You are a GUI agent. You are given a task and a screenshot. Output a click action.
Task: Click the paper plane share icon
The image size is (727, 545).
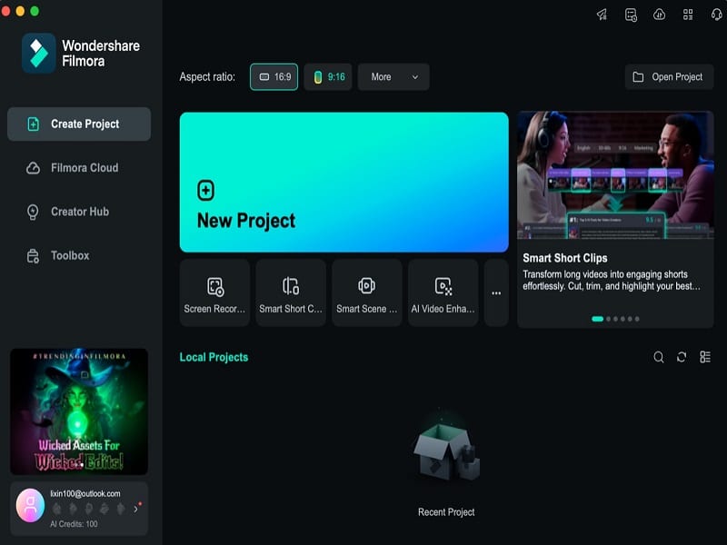tap(602, 15)
